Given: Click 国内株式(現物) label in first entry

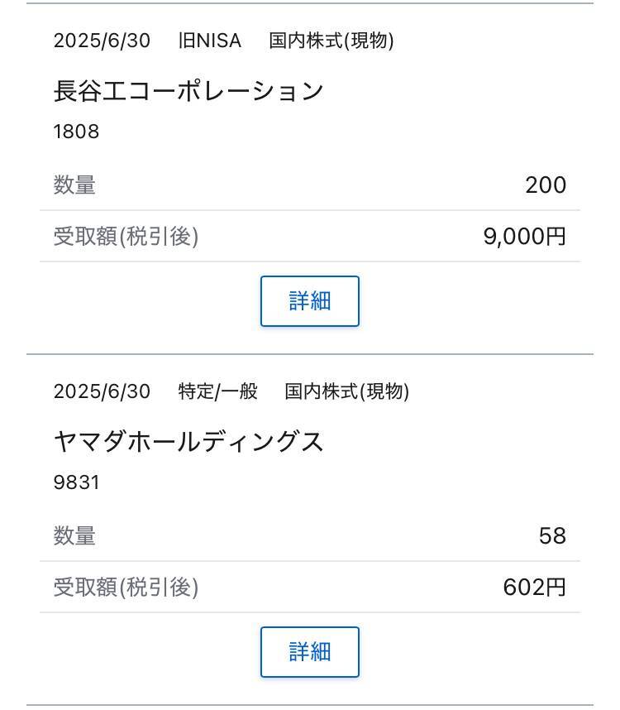Looking at the screenshot, I should (x=331, y=41).
